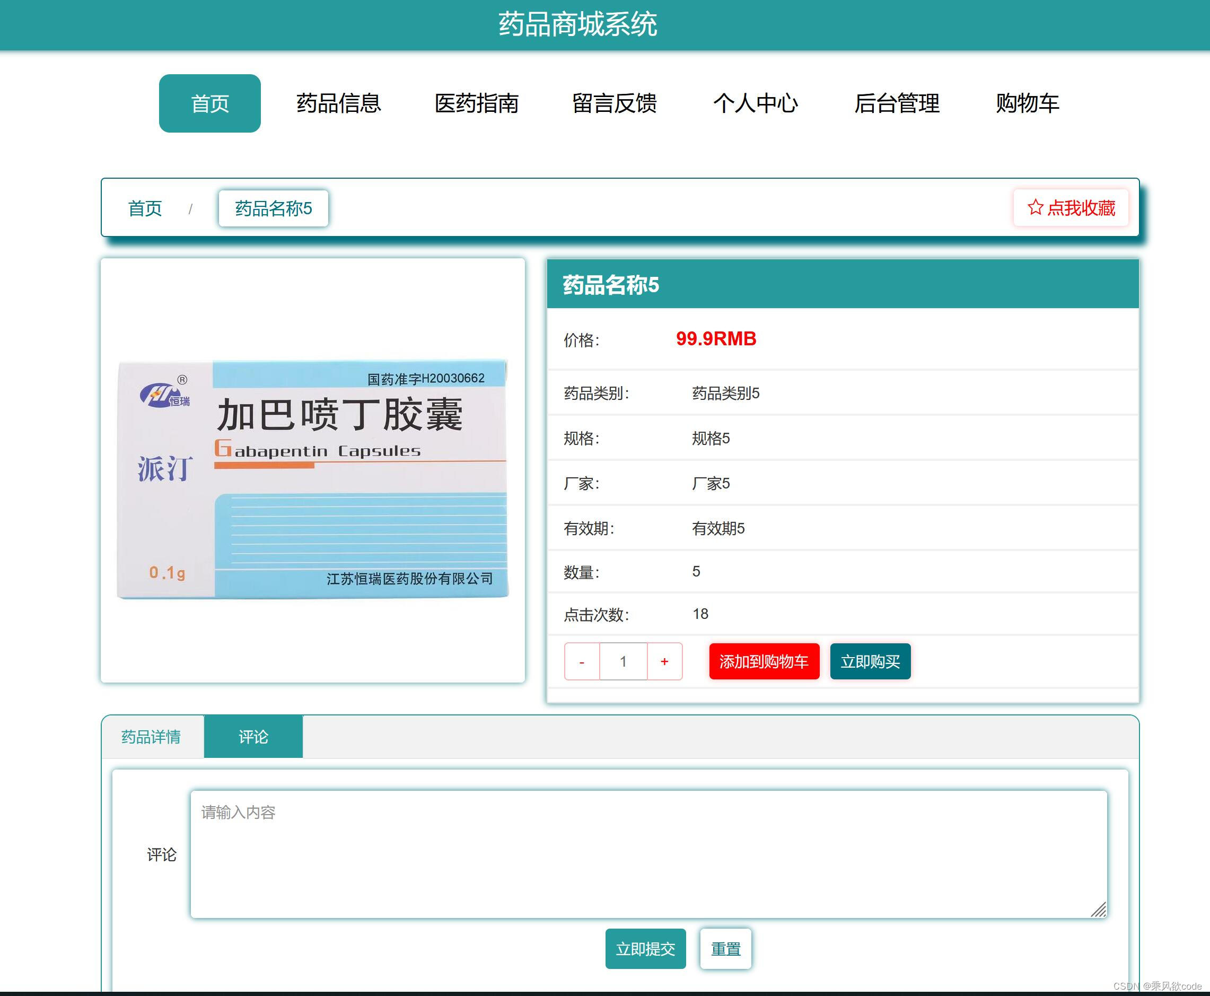The height and width of the screenshot is (996, 1210).
Task: Click 首页 in the breadcrumb trail
Action: (x=145, y=208)
